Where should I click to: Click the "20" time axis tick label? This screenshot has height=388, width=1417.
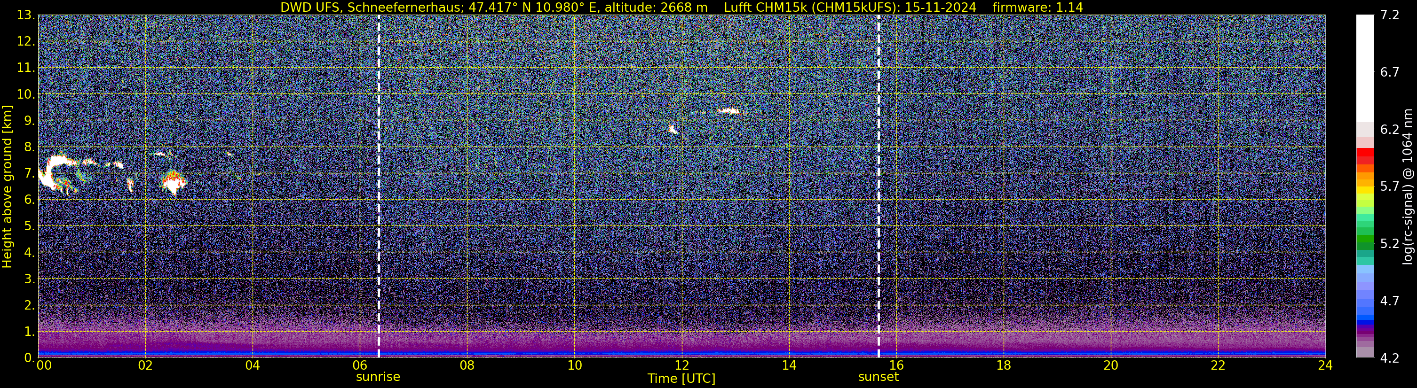[x=1111, y=365]
